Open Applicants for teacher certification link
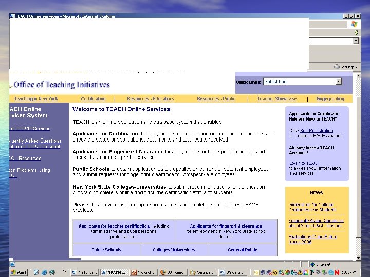 click(x=114, y=226)
